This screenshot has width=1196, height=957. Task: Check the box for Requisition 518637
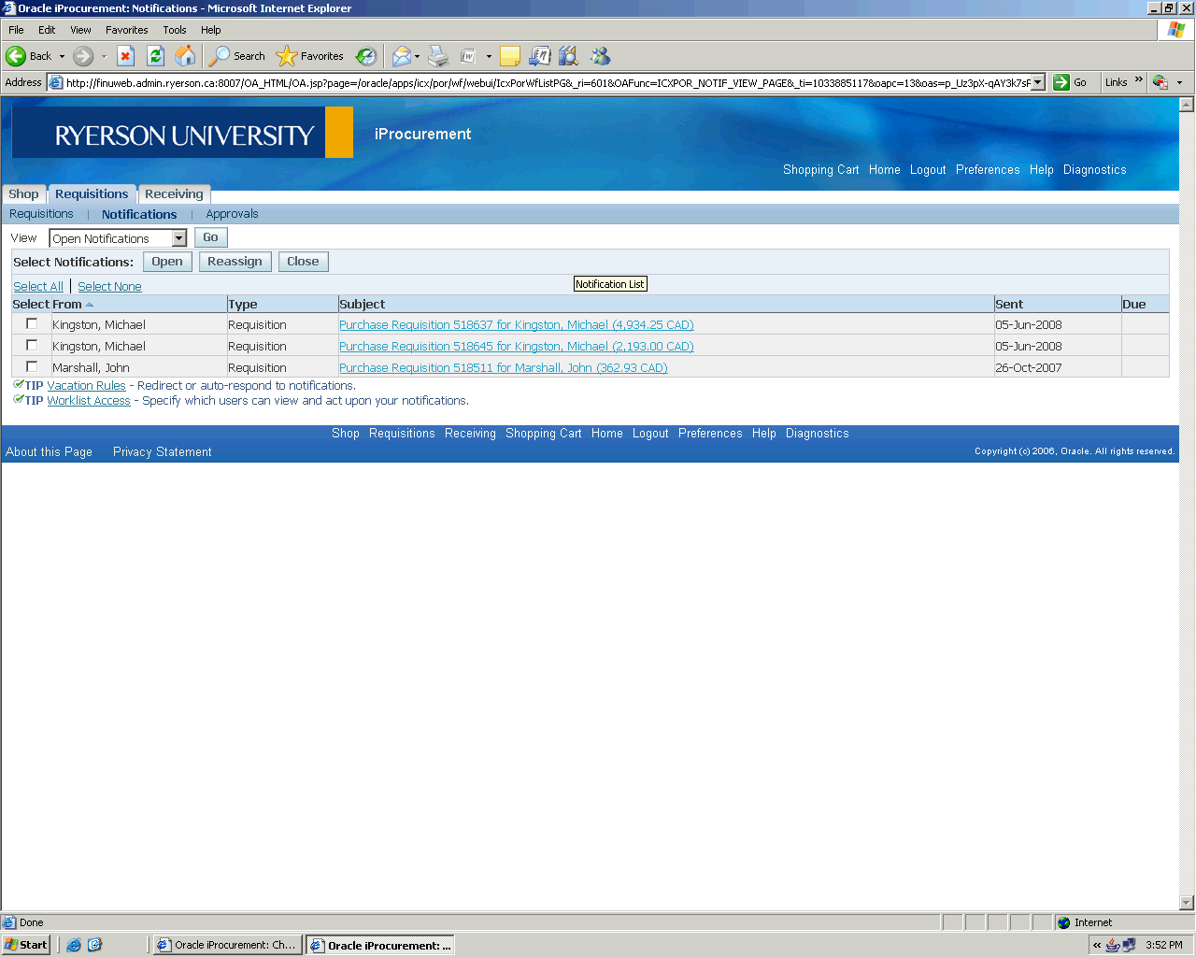coord(32,323)
